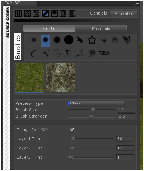Click the Layer1 Tiling slider handle

pyautogui.click(x=73, y=139)
